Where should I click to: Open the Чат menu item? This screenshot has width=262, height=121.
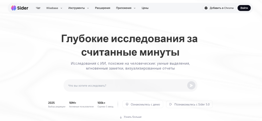[x=38, y=8]
